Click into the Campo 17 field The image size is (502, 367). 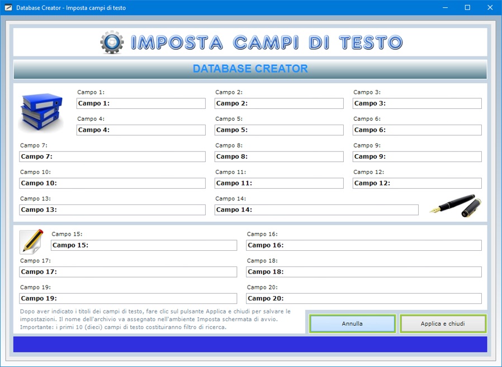pyautogui.click(x=128, y=271)
